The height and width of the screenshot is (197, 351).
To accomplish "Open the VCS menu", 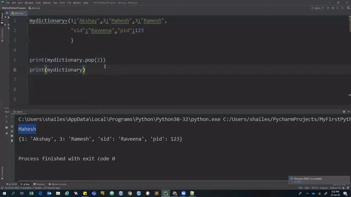I will pos(69,3).
